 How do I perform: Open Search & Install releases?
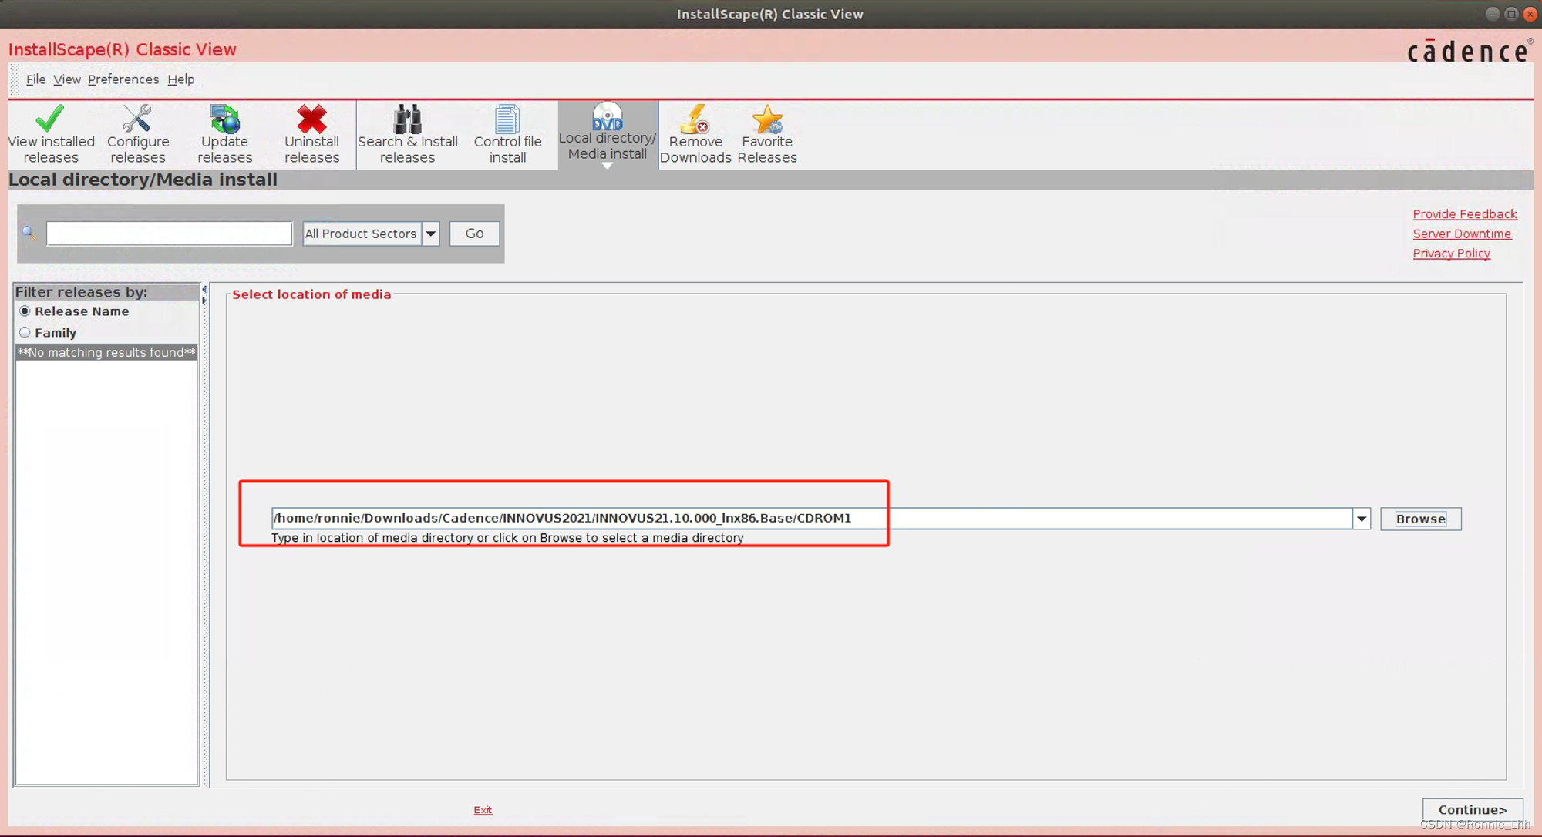407,134
